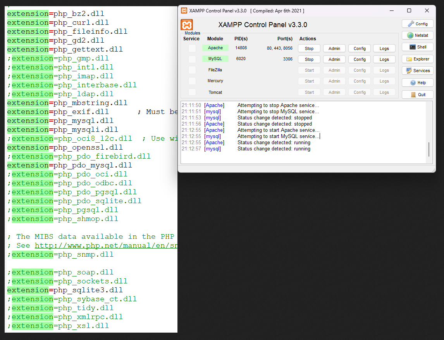This screenshot has height=340, width=444.
Task: Toggle the Mercury service checkbox
Action: point(192,81)
